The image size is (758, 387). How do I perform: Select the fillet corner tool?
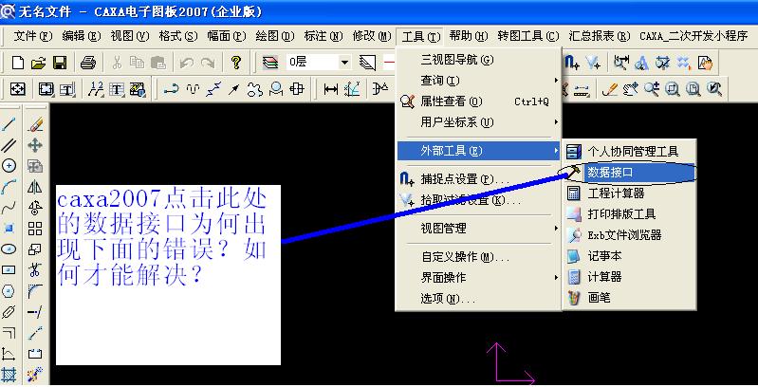point(35,291)
